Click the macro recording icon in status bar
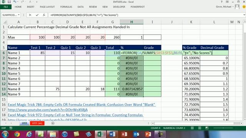 point(11,128)
